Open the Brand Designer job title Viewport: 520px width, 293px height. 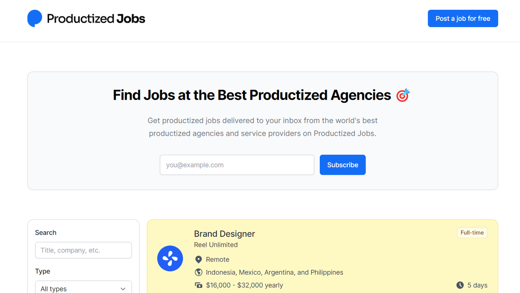point(225,234)
